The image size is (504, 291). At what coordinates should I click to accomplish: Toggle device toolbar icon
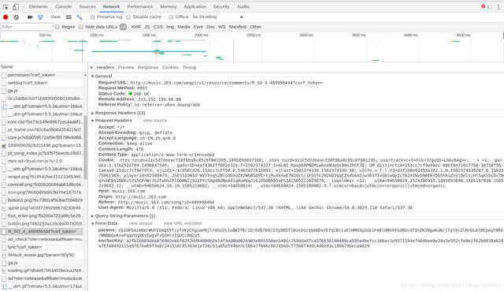point(16,7)
